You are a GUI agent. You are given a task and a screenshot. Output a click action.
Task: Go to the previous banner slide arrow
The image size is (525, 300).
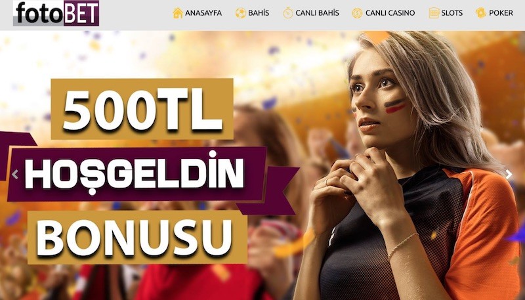pyautogui.click(x=14, y=174)
